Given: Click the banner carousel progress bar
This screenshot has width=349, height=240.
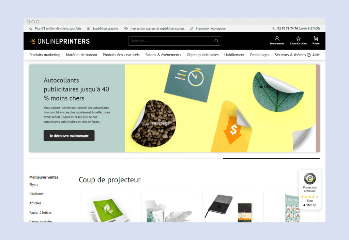Looking at the screenshot, I should [174, 158].
